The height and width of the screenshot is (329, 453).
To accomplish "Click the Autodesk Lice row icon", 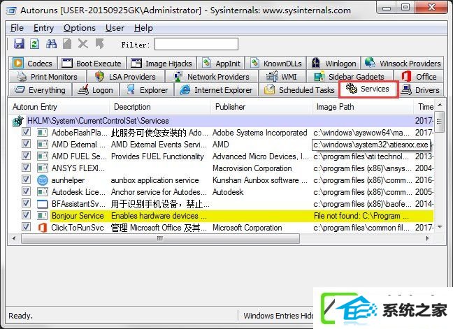I will (x=43, y=192).
